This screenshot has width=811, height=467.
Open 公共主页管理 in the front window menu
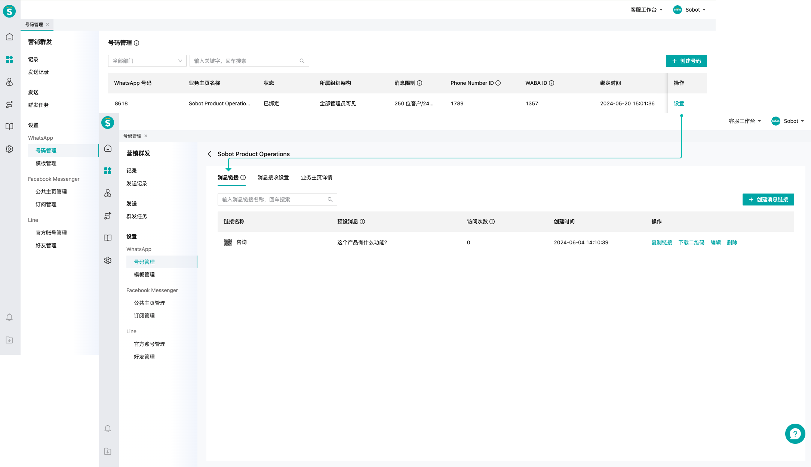click(x=150, y=303)
